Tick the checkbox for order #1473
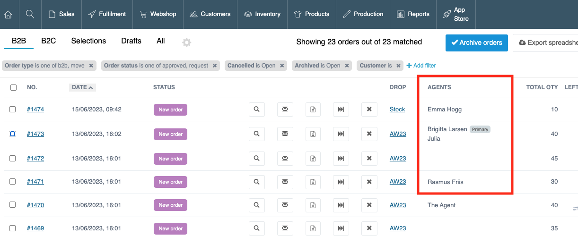Image resolution: width=578 pixels, height=236 pixels. pyautogui.click(x=13, y=134)
